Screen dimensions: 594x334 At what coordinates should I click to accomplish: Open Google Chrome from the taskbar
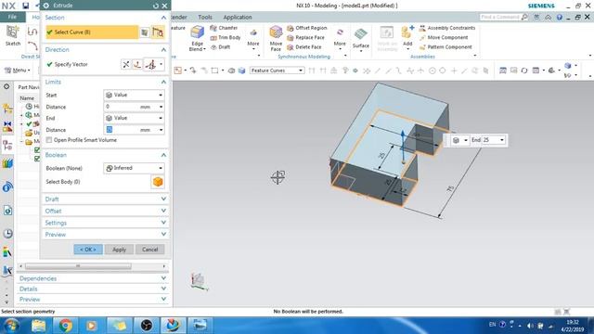65,326
